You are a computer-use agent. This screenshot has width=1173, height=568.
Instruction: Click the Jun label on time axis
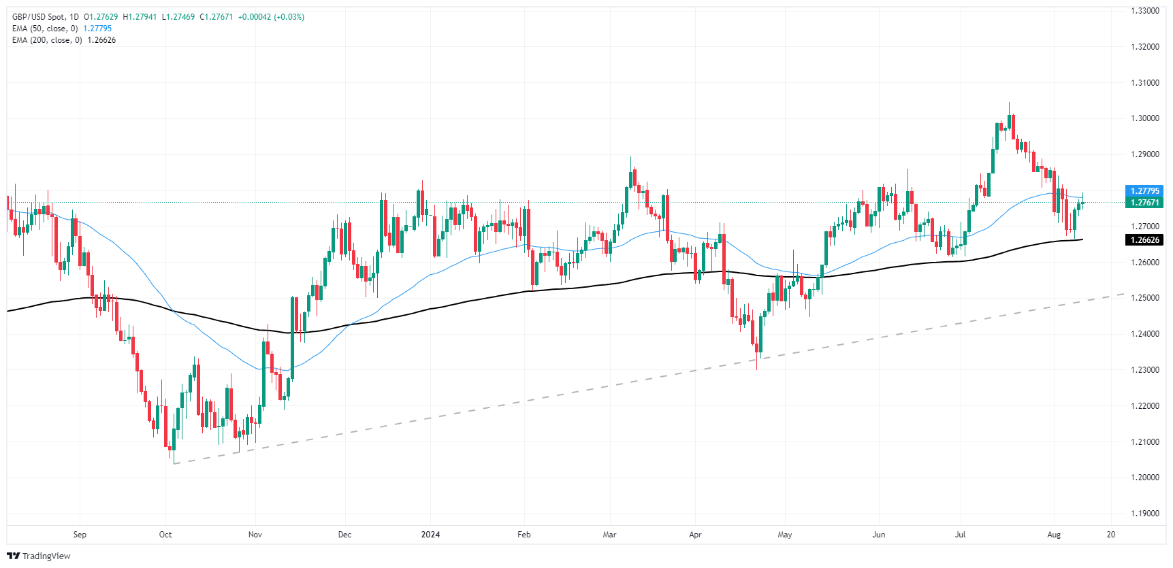tap(879, 535)
